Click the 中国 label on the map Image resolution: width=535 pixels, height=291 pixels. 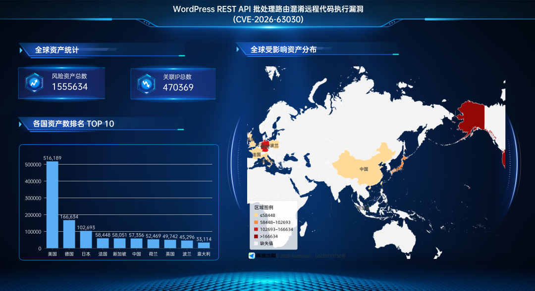tap(364, 169)
